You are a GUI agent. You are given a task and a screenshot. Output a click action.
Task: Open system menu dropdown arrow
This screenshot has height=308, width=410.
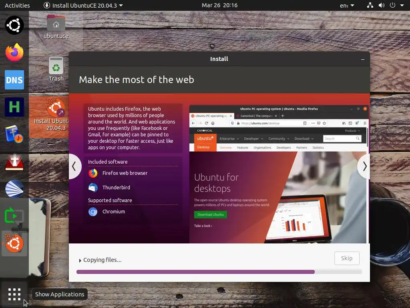click(402, 5)
